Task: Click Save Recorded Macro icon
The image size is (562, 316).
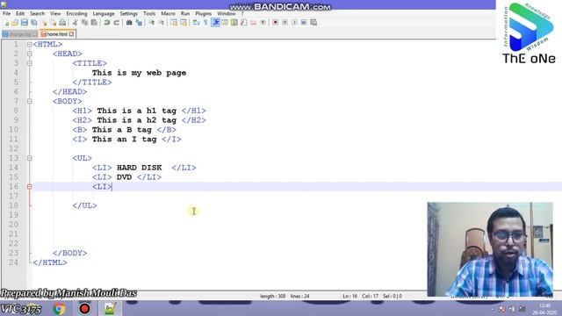Action: [x=313, y=23]
